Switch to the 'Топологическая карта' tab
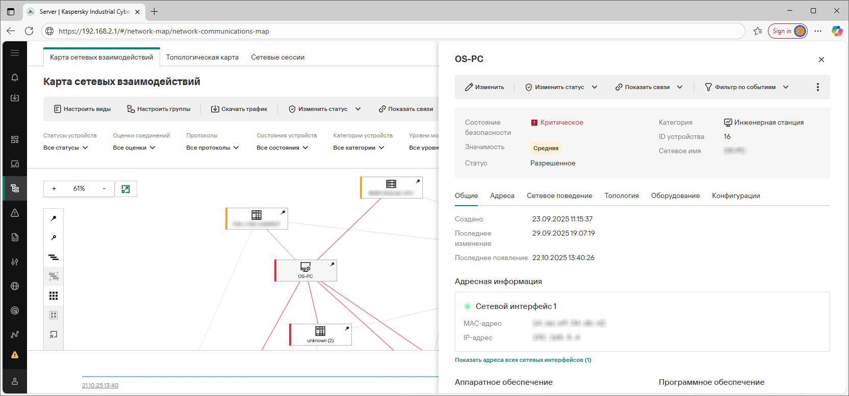Viewport: 849px width, 396px height. tap(202, 58)
